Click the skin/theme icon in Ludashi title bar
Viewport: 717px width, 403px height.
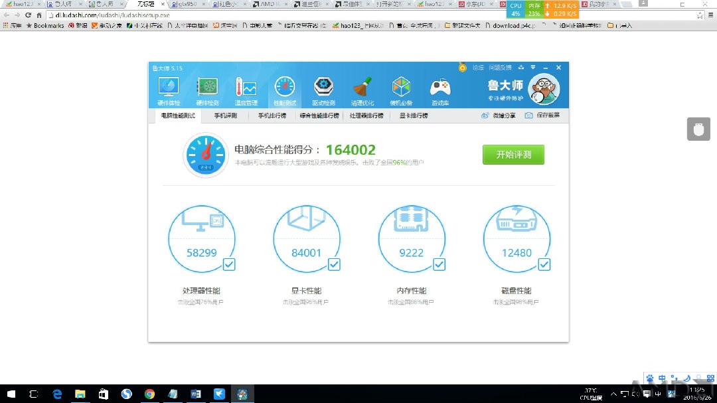point(521,68)
